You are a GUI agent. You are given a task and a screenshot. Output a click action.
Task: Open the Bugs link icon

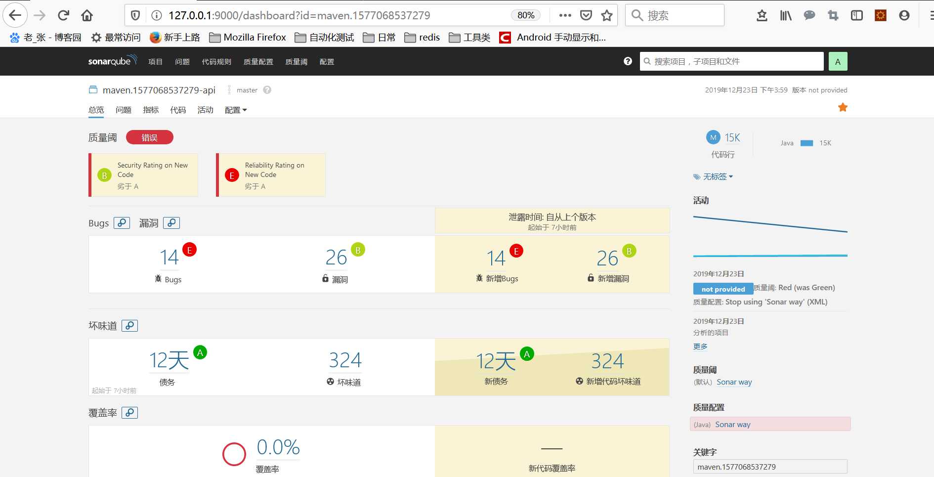pyautogui.click(x=122, y=223)
